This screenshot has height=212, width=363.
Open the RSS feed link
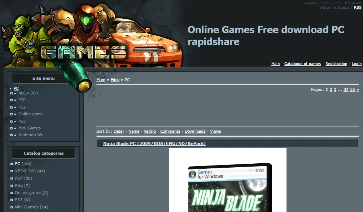click(358, 8)
